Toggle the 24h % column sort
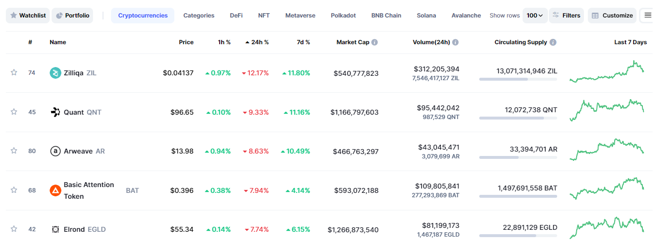Viewport: 657px width, 241px height. (257, 42)
